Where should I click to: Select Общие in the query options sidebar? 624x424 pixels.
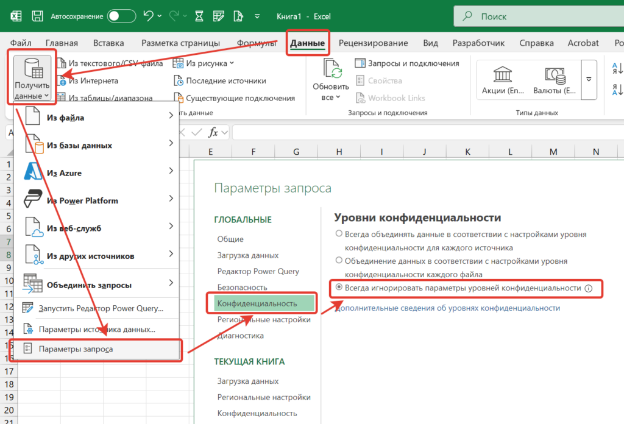click(230, 239)
